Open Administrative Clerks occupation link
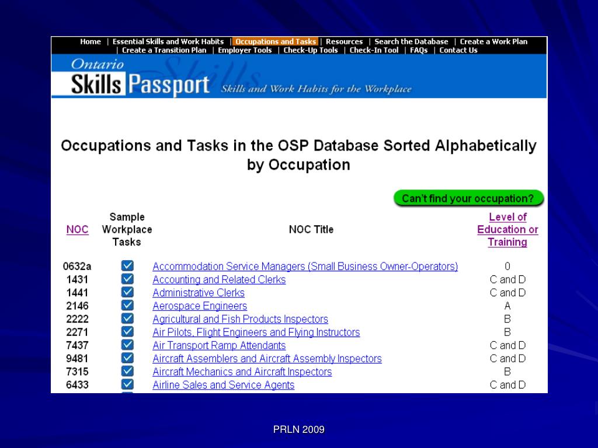This screenshot has height=448, width=598. [199, 293]
